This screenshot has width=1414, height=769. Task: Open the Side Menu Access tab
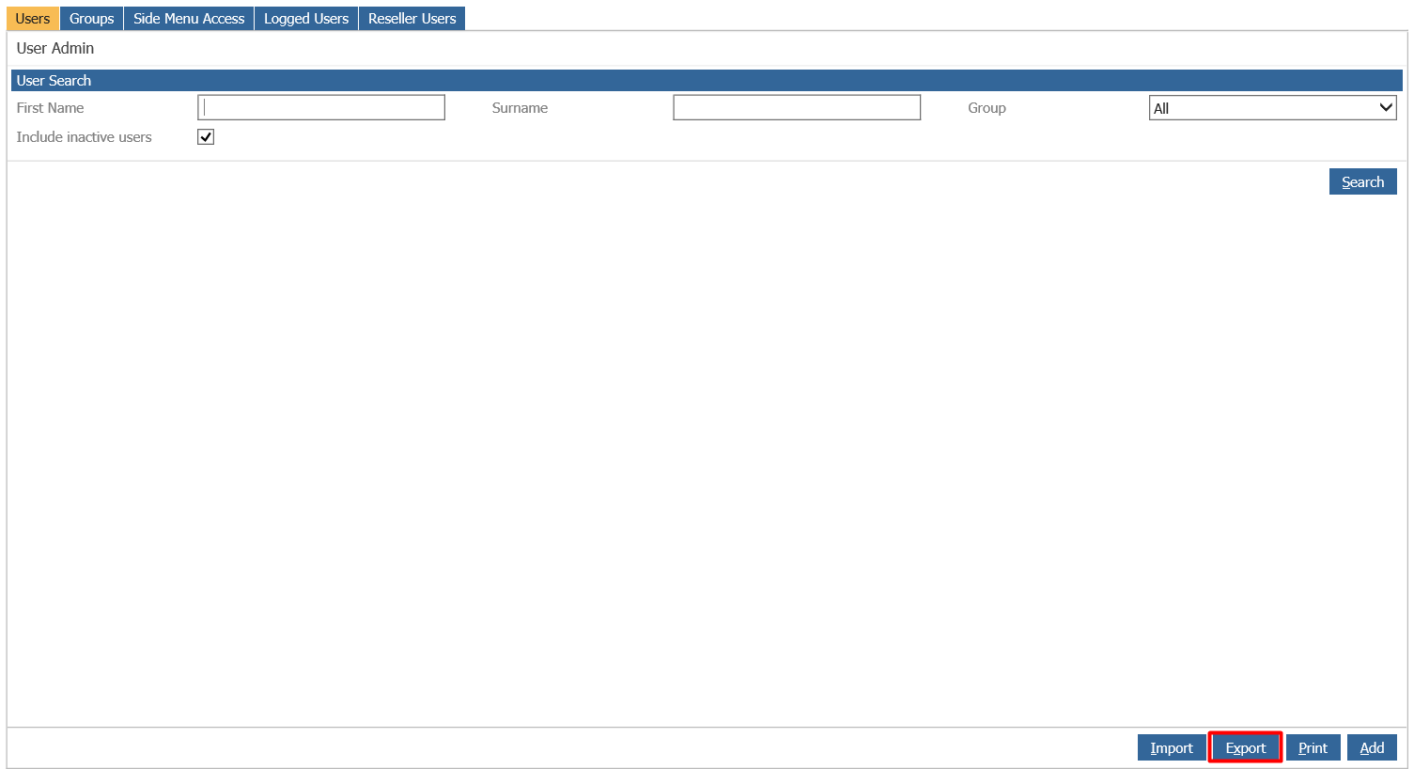pyautogui.click(x=189, y=19)
